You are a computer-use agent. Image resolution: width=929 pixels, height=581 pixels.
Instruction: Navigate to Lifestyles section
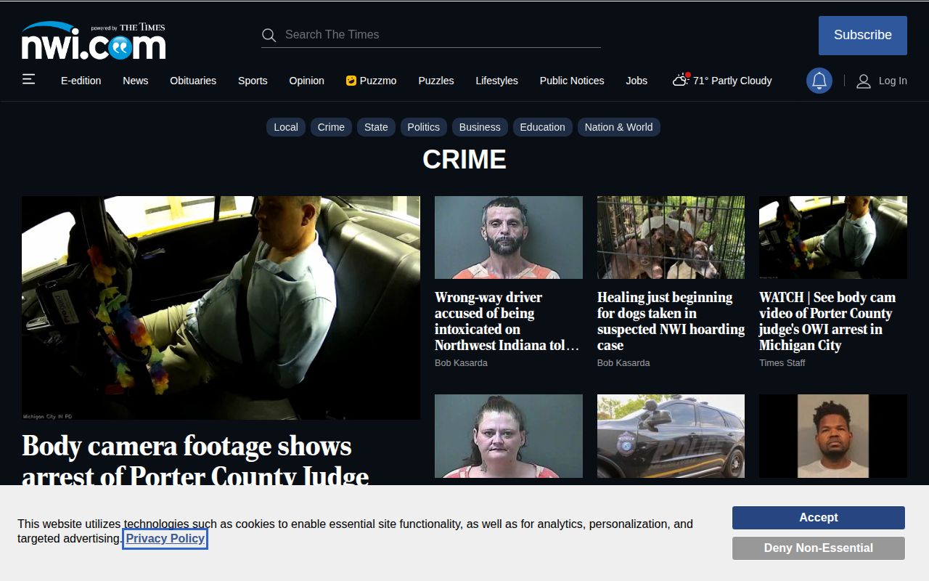pos(497,81)
